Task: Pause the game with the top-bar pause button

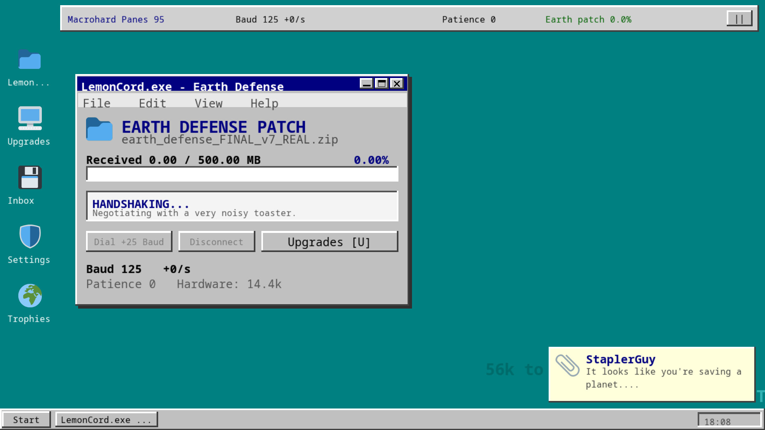Action: pyautogui.click(x=739, y=19)
